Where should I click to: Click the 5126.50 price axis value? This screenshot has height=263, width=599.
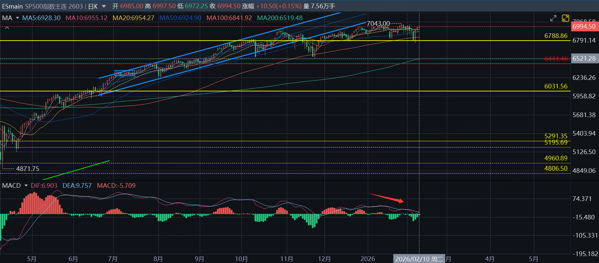[584, 152]
